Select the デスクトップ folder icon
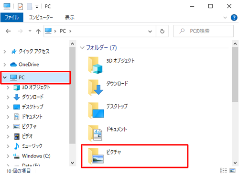239x176 pixels. pyautogui.click(x=96, y=110)
